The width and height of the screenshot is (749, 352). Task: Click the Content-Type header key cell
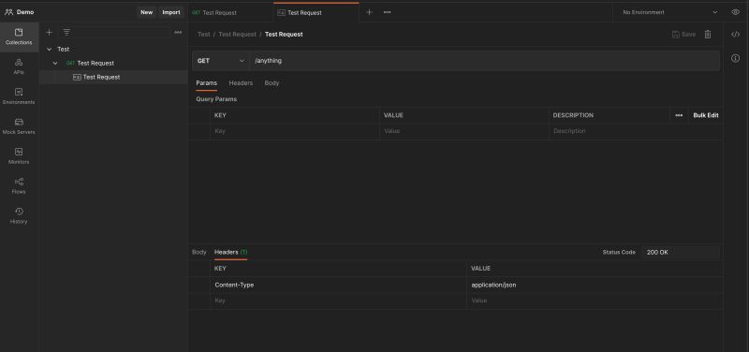pyautogui.click(x=338, y=286)
